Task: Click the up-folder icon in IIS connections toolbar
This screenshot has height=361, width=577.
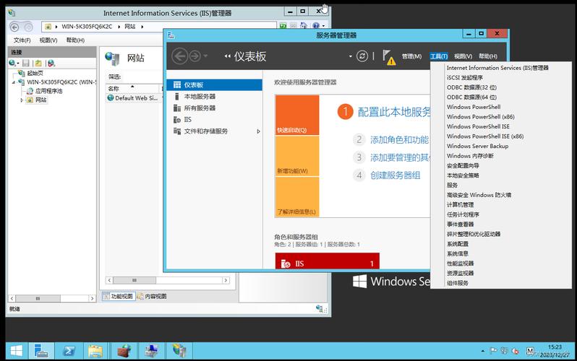Action: pyautogui.click(x=38, y=63)
